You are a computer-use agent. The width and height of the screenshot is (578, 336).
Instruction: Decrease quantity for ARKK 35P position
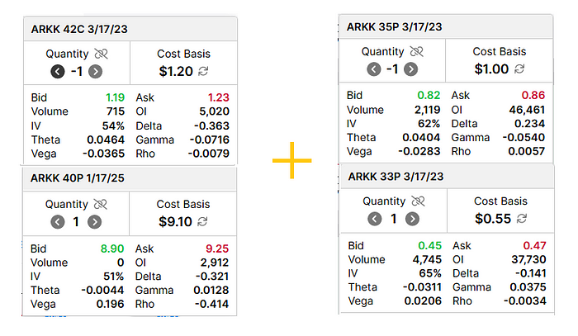[374, 69]
